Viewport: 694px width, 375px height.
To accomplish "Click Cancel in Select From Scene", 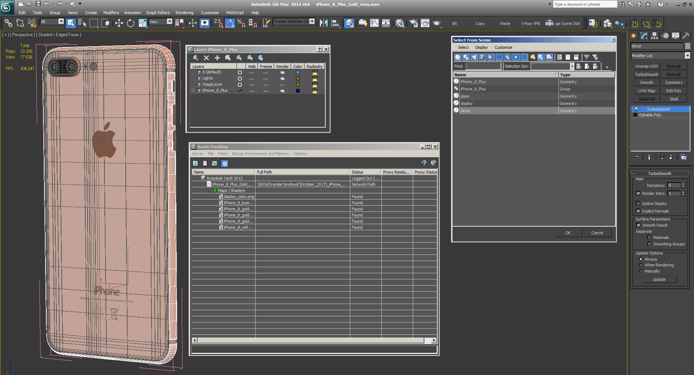I will (597, 232).
